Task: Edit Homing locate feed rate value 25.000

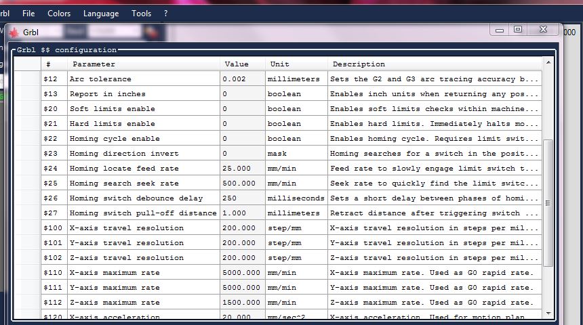Action: click(x=243, y=169)
